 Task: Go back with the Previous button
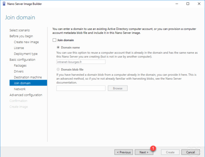[124, 152]
